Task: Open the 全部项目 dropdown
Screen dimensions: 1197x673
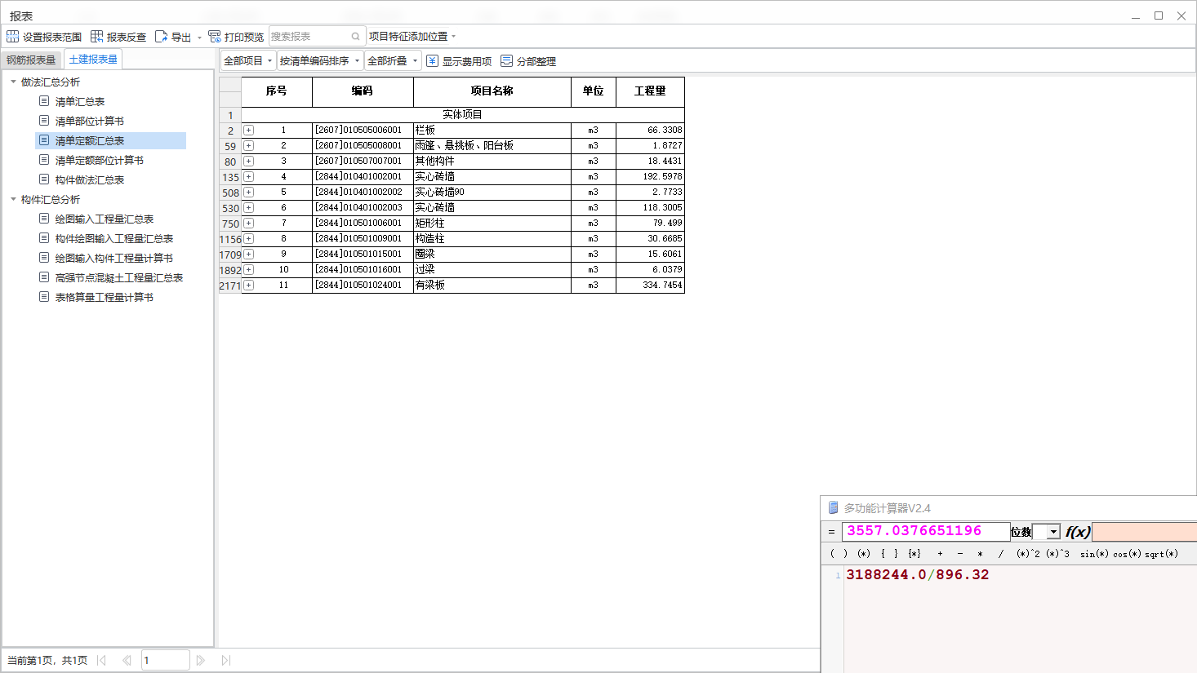Action: point(248,61)
